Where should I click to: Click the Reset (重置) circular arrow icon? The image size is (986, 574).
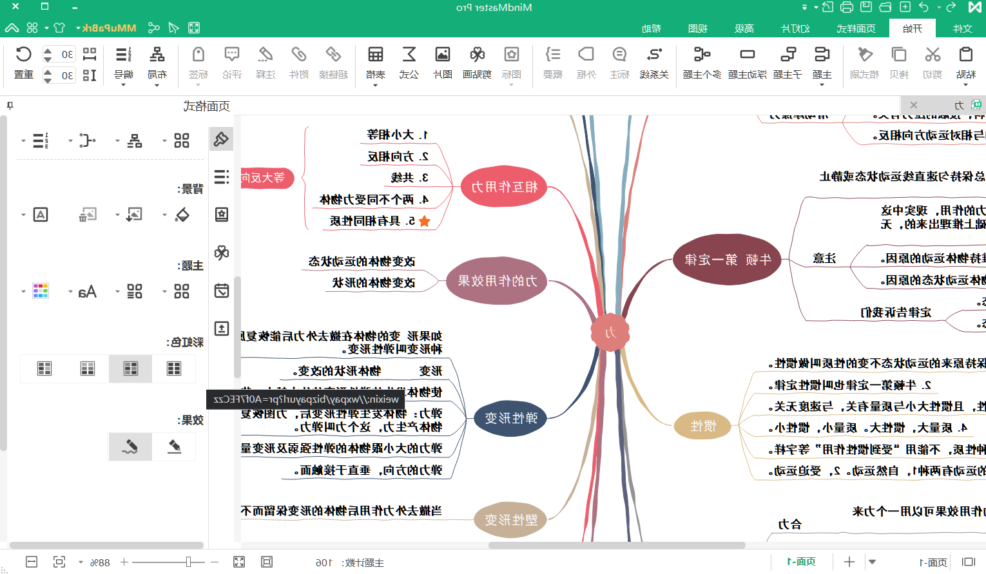(x=24, y=55)
